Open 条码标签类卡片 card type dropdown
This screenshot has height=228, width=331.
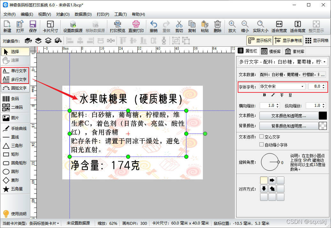tap(44, 223)
